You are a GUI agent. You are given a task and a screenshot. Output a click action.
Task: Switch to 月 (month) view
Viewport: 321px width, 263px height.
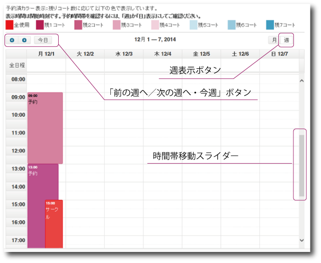[274, 40]
